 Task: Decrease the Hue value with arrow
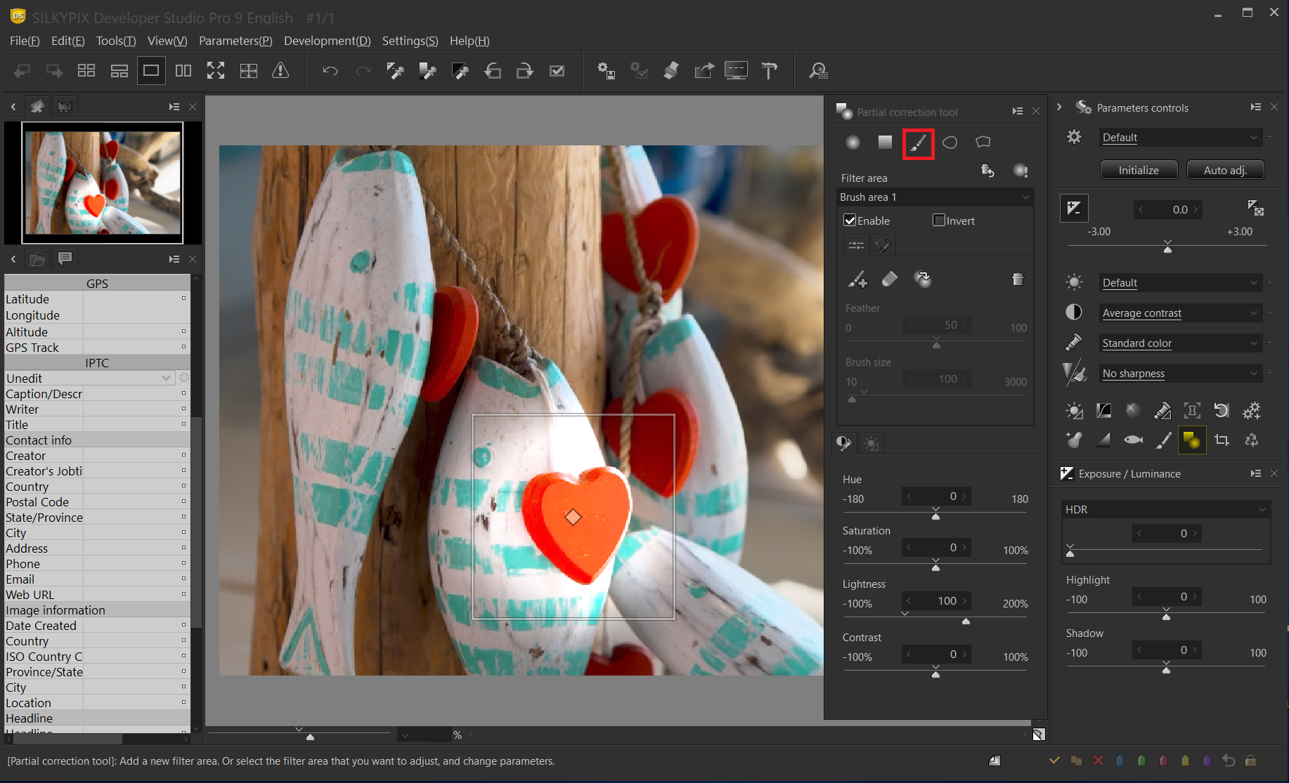click(909, 496)
